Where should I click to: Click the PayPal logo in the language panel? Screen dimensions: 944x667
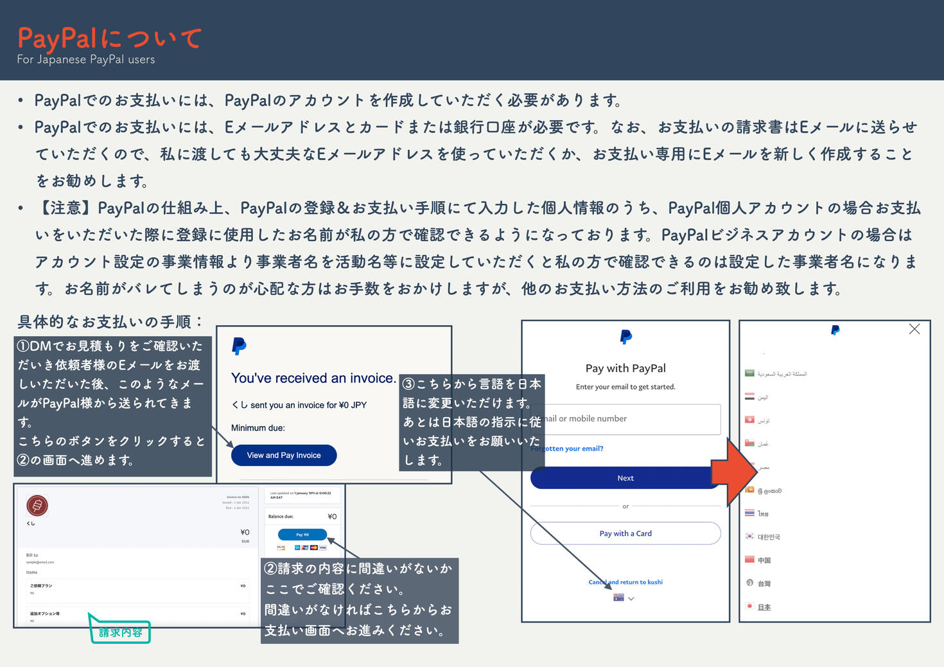835,330
